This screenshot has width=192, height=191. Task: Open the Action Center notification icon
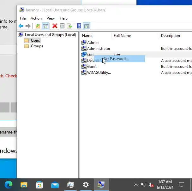[x=181, y=185]
